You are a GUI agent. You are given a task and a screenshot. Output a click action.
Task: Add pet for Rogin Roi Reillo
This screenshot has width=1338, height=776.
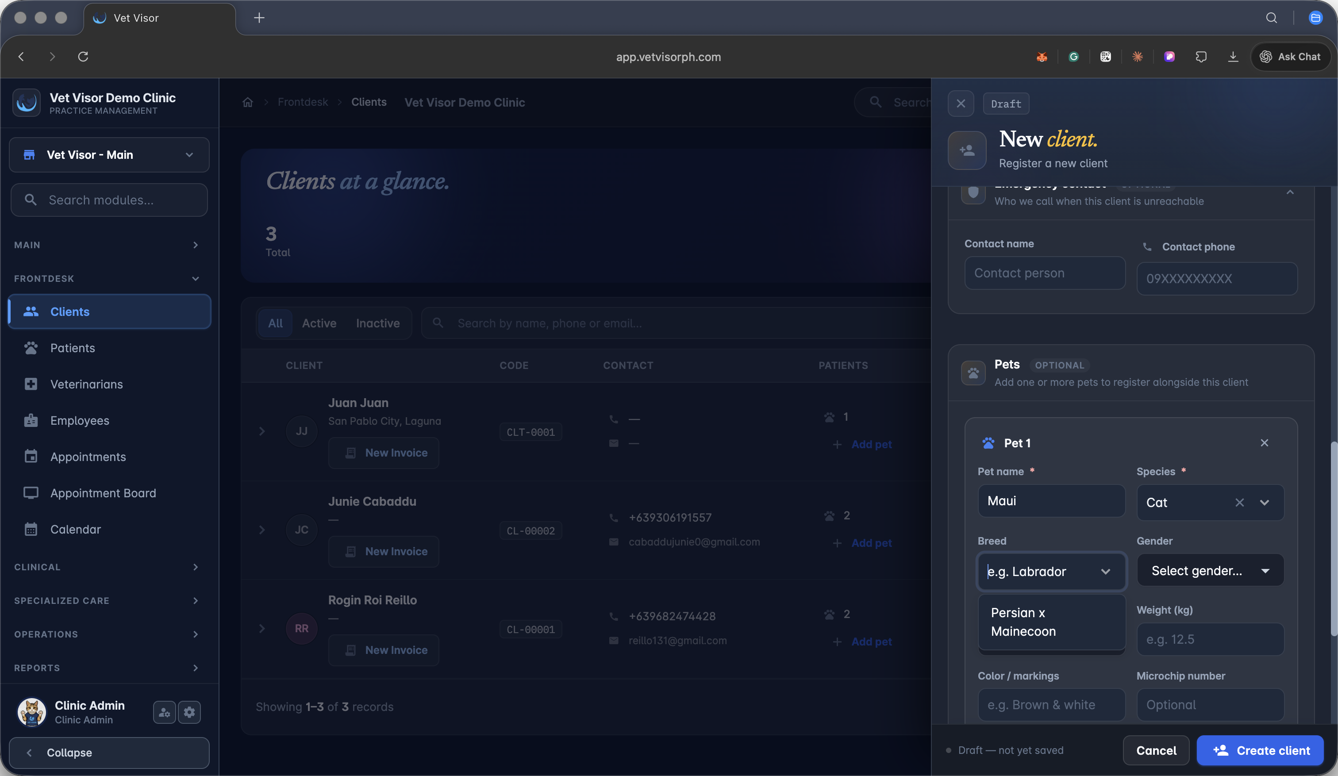click(x=862, y=642)
